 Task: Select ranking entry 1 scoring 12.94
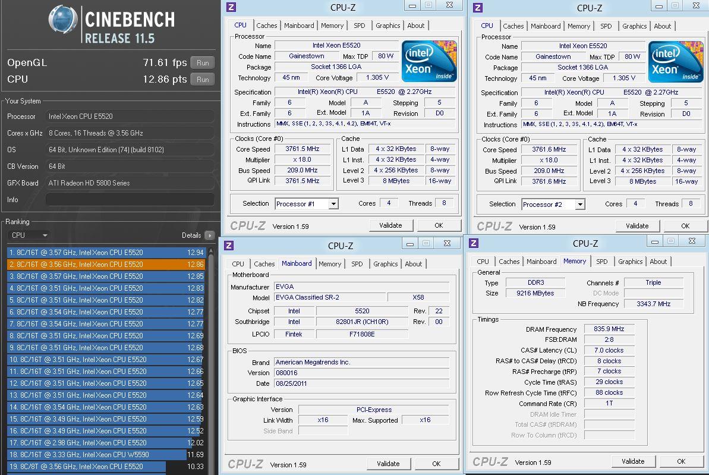click(106, 253)
